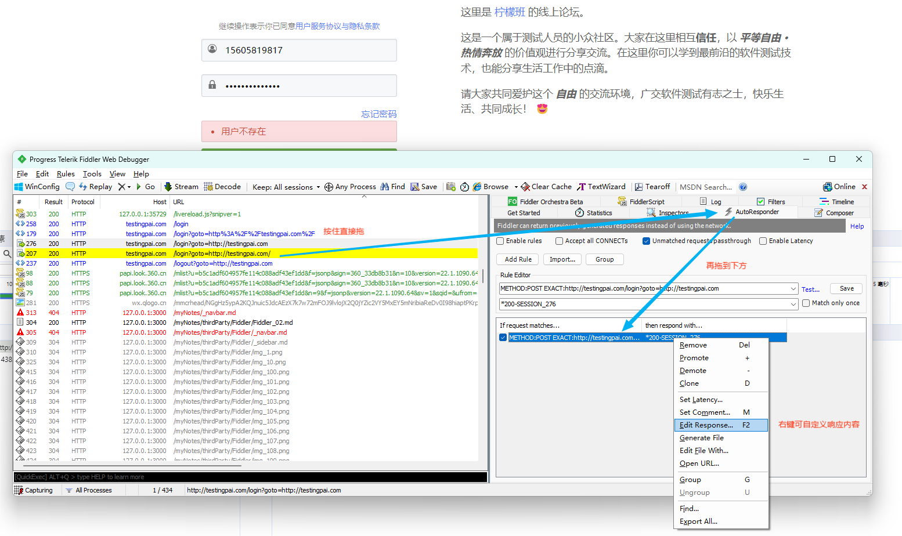Toggle Decode in the toolbar
The width and height of the screenshot is (902, 536).
point(222,187)
